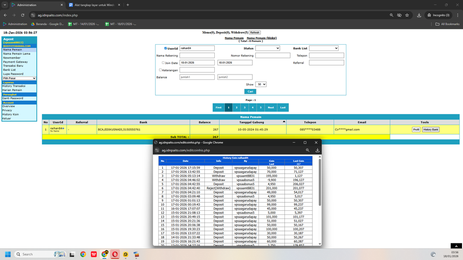
Task: Click the UserId input field with raihan84
Action: point(197,48)
